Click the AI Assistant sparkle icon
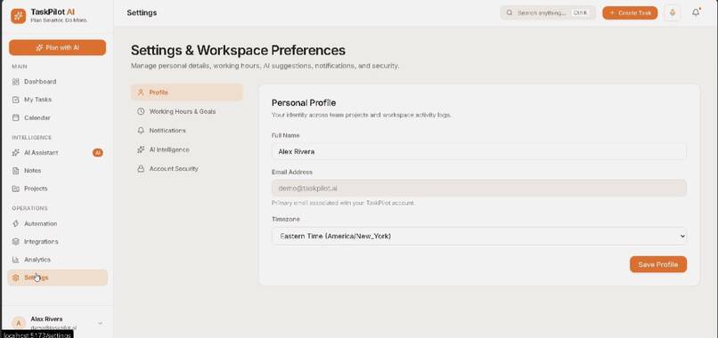The width and height of the screenshot is (718, 338). pyautogui.click(x=15, y=153)
